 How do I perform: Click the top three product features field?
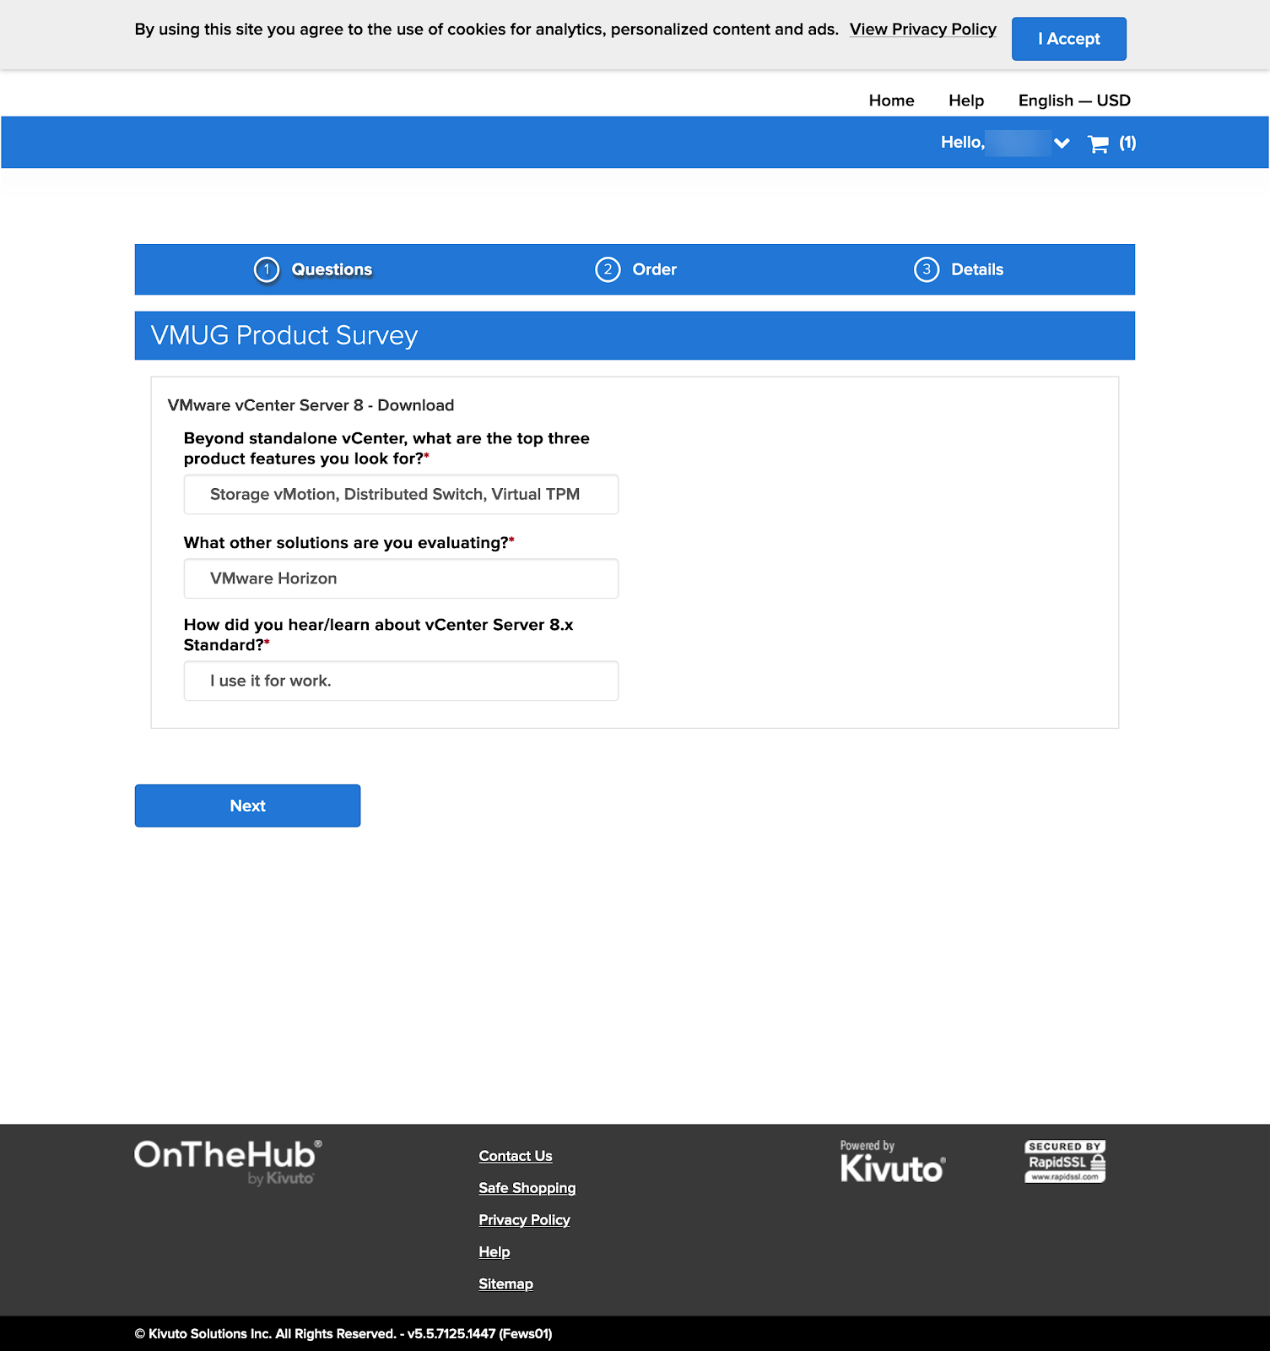[x=401, y=494]
